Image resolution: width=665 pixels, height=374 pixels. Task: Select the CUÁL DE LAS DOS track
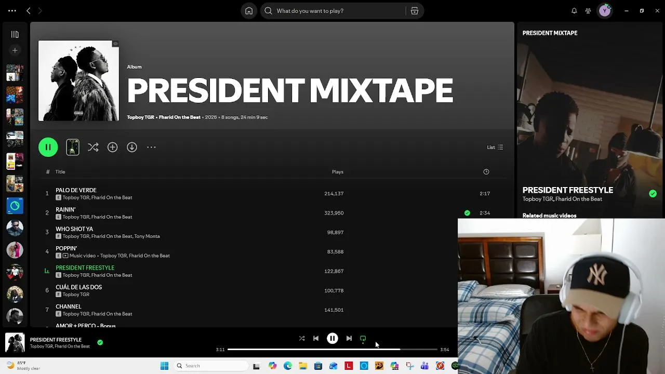coord(78,287)
